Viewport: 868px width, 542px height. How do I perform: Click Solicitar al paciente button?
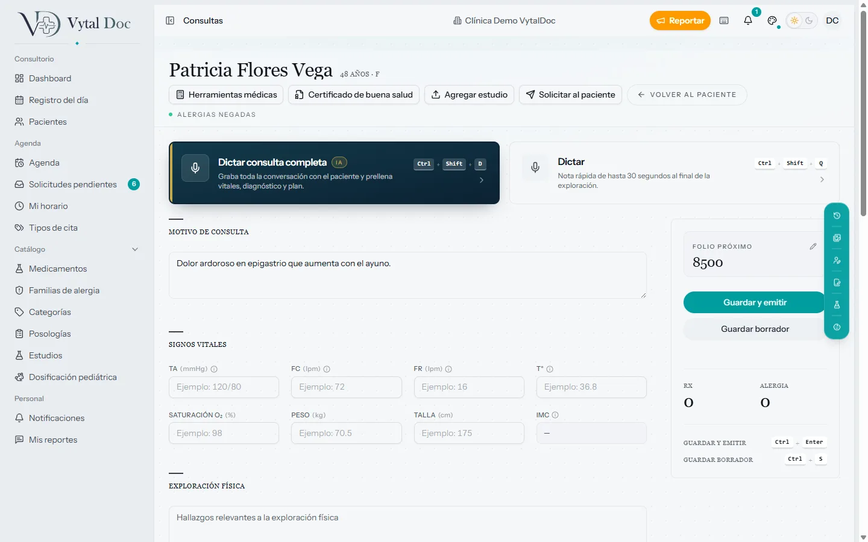(x=570, y=95)
